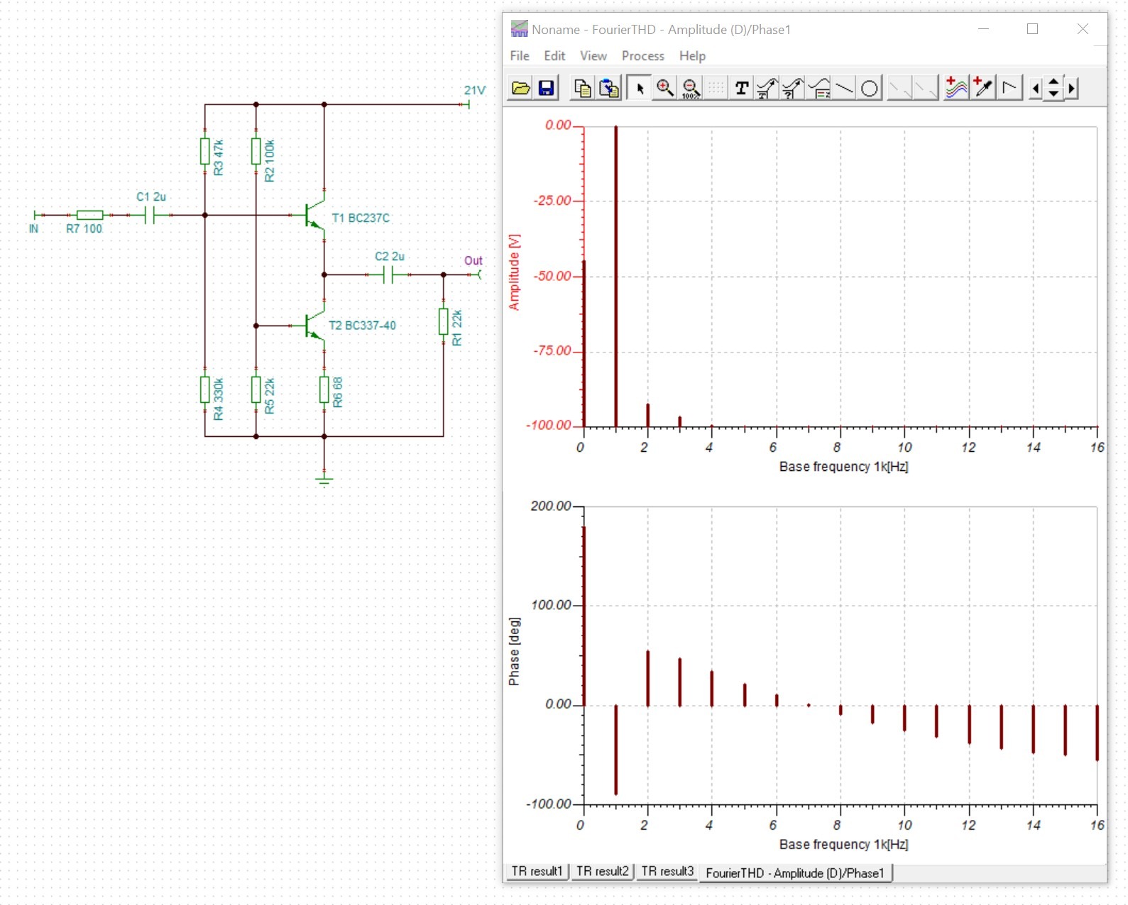This screenshot has width=1128, height=905.
Task: Click capacitor C2 2u label
Action: (x=390, y=256)
